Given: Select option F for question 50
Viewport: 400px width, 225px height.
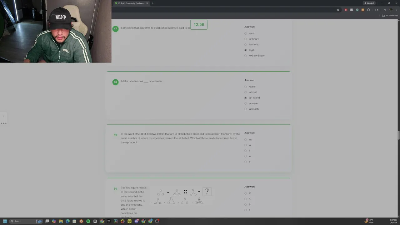Looking at the screenshot, I should click(245, 193).
